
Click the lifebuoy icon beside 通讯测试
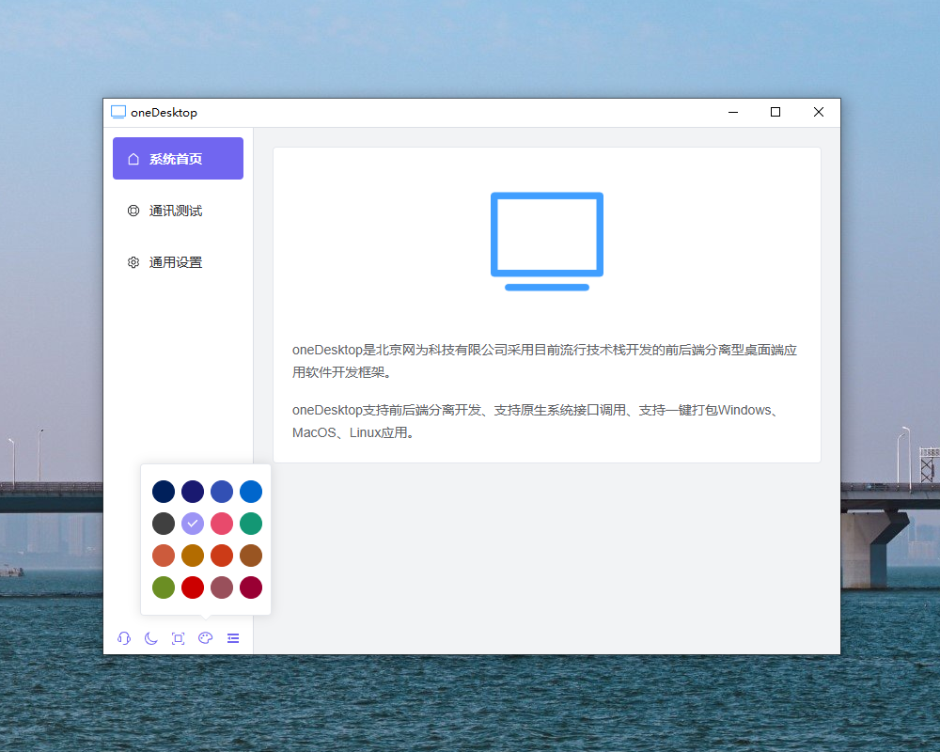click(x=133, y=211)
